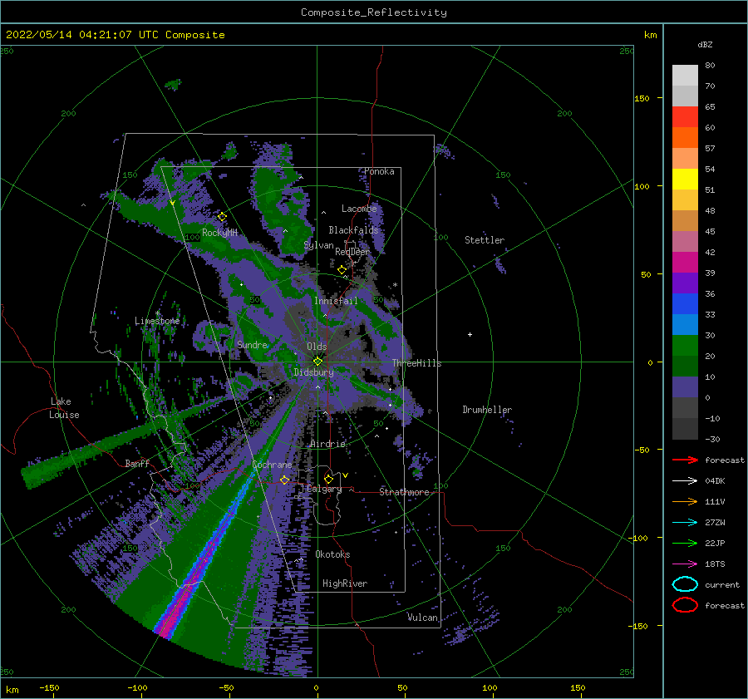Click the cyan 'current' ellipse legend icon
This screenshot has width=748, height=699.
tap(685, 584)
